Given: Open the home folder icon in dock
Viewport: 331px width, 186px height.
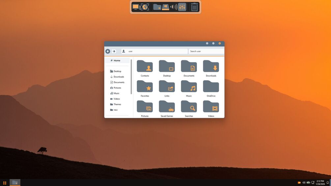Looking at the screenshot, I should pos(157,7).
